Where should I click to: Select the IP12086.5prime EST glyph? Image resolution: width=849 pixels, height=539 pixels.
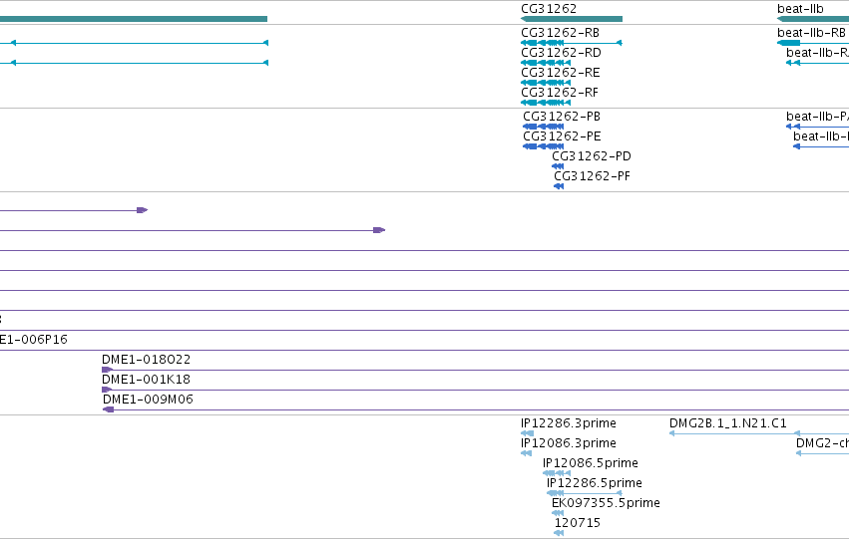click(556, 473)
